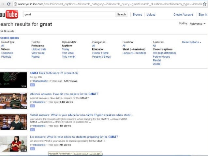Open the YouTube logo home link
208x156 pixels.
pyautogui.click(x=9, y=14)
